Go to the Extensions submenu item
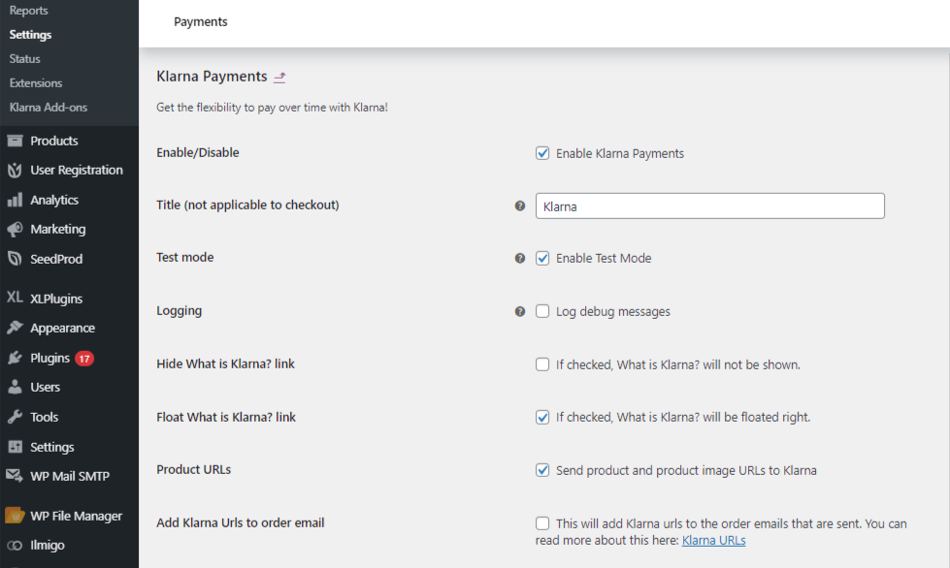 [x=36, y=83]
